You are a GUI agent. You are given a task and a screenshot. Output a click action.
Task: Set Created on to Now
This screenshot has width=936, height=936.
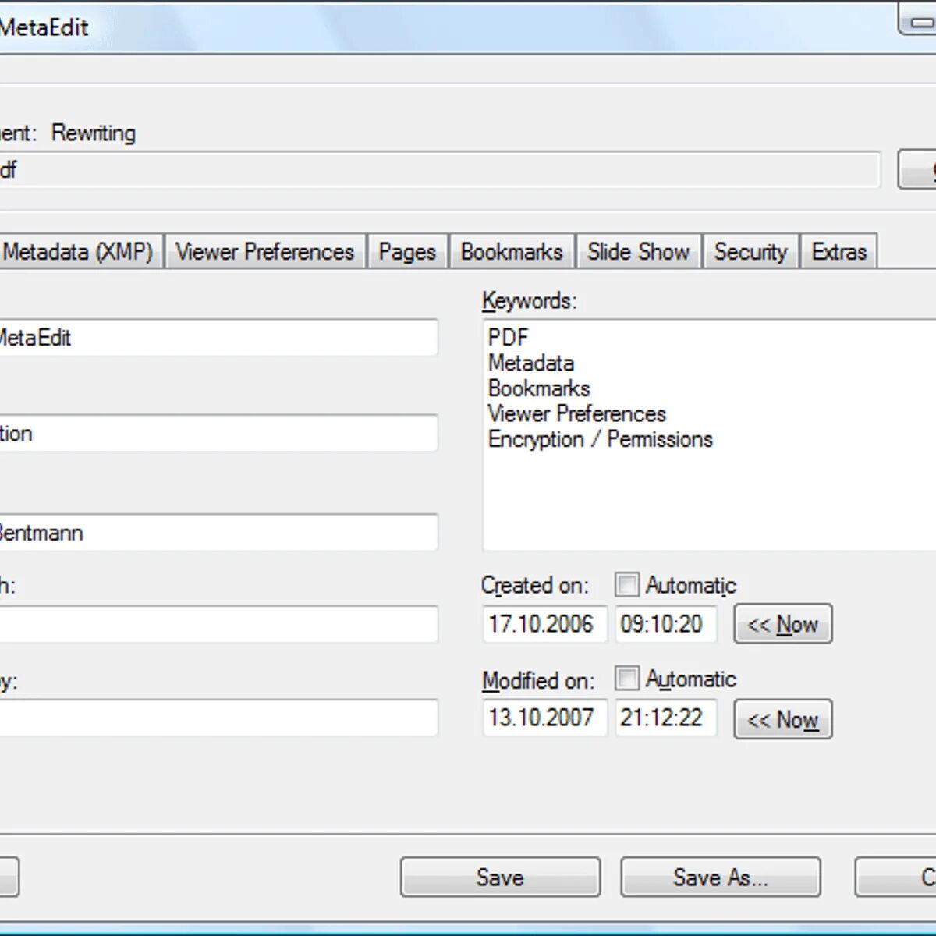point(783,624)
